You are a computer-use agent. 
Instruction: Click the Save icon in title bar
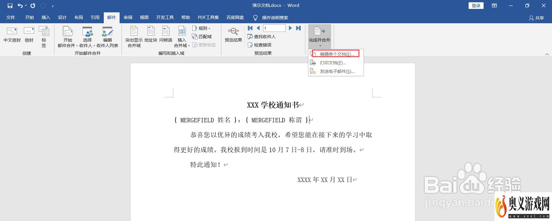click(10, 5)
